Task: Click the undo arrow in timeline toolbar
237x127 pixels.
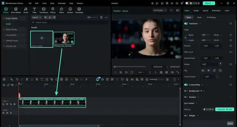Action: [x=17, y=79]
